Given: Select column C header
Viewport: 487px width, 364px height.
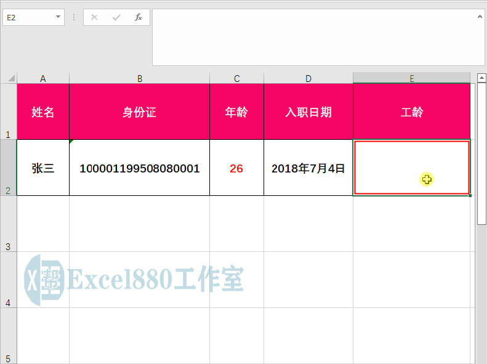Looking at the screenshot, I should click(x=236, y=78).
